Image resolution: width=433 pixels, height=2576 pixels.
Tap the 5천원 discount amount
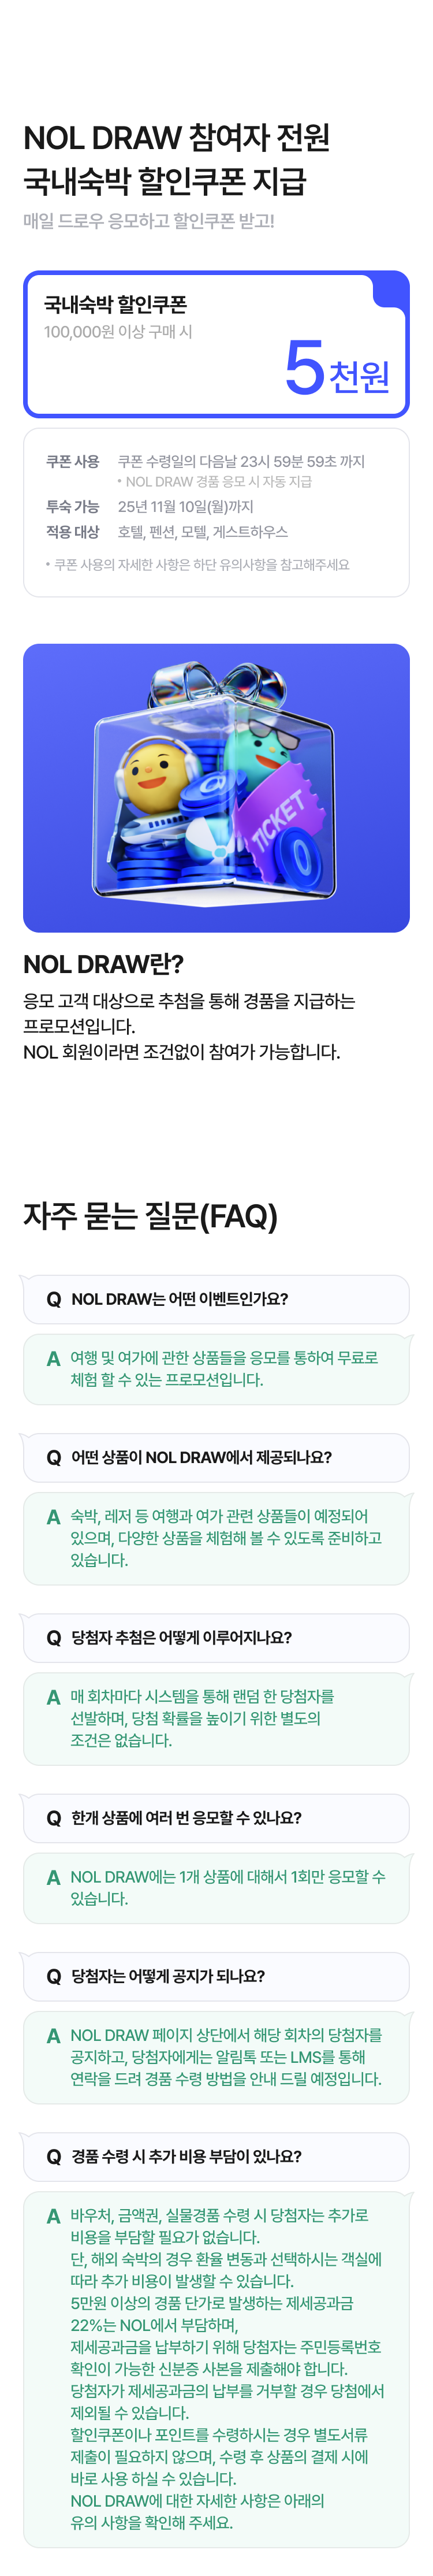(x=337, y=368)
